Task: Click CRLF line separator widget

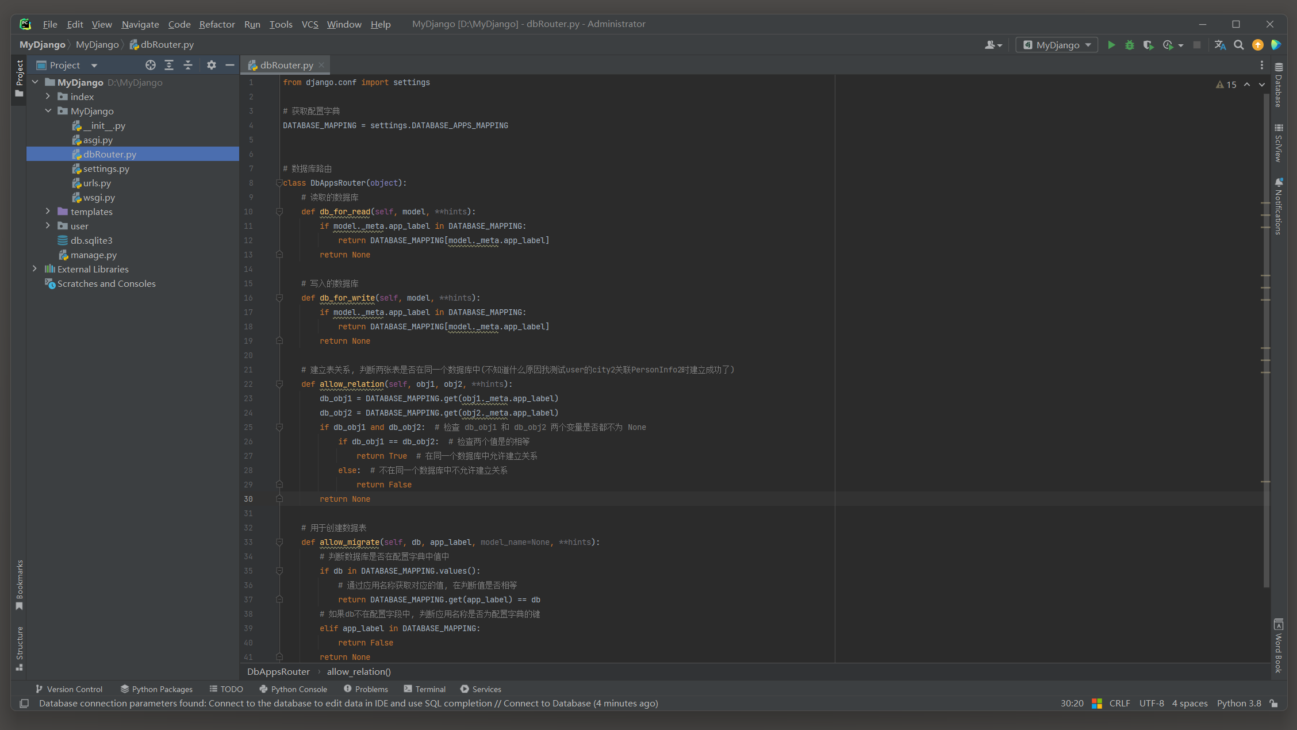Action: (x=1119, y=704)
